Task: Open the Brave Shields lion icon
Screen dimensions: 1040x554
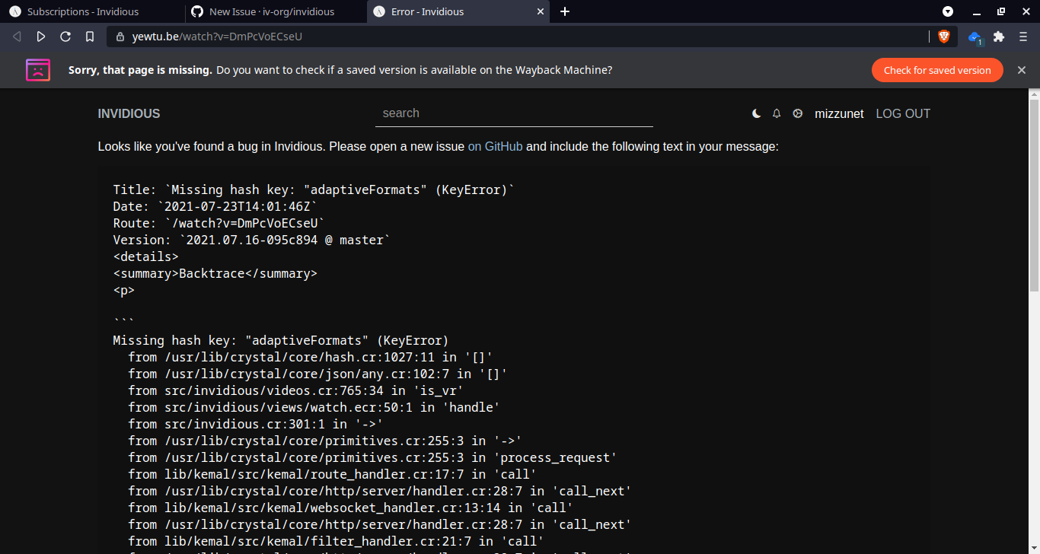Action: (x=943, y=36)
